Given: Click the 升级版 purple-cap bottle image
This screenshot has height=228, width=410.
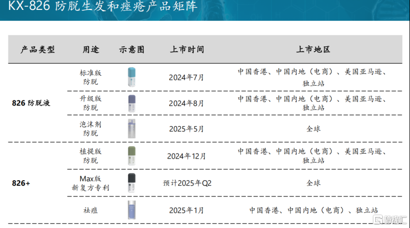Looking at the screenshot, I should [x=132, y=103].
